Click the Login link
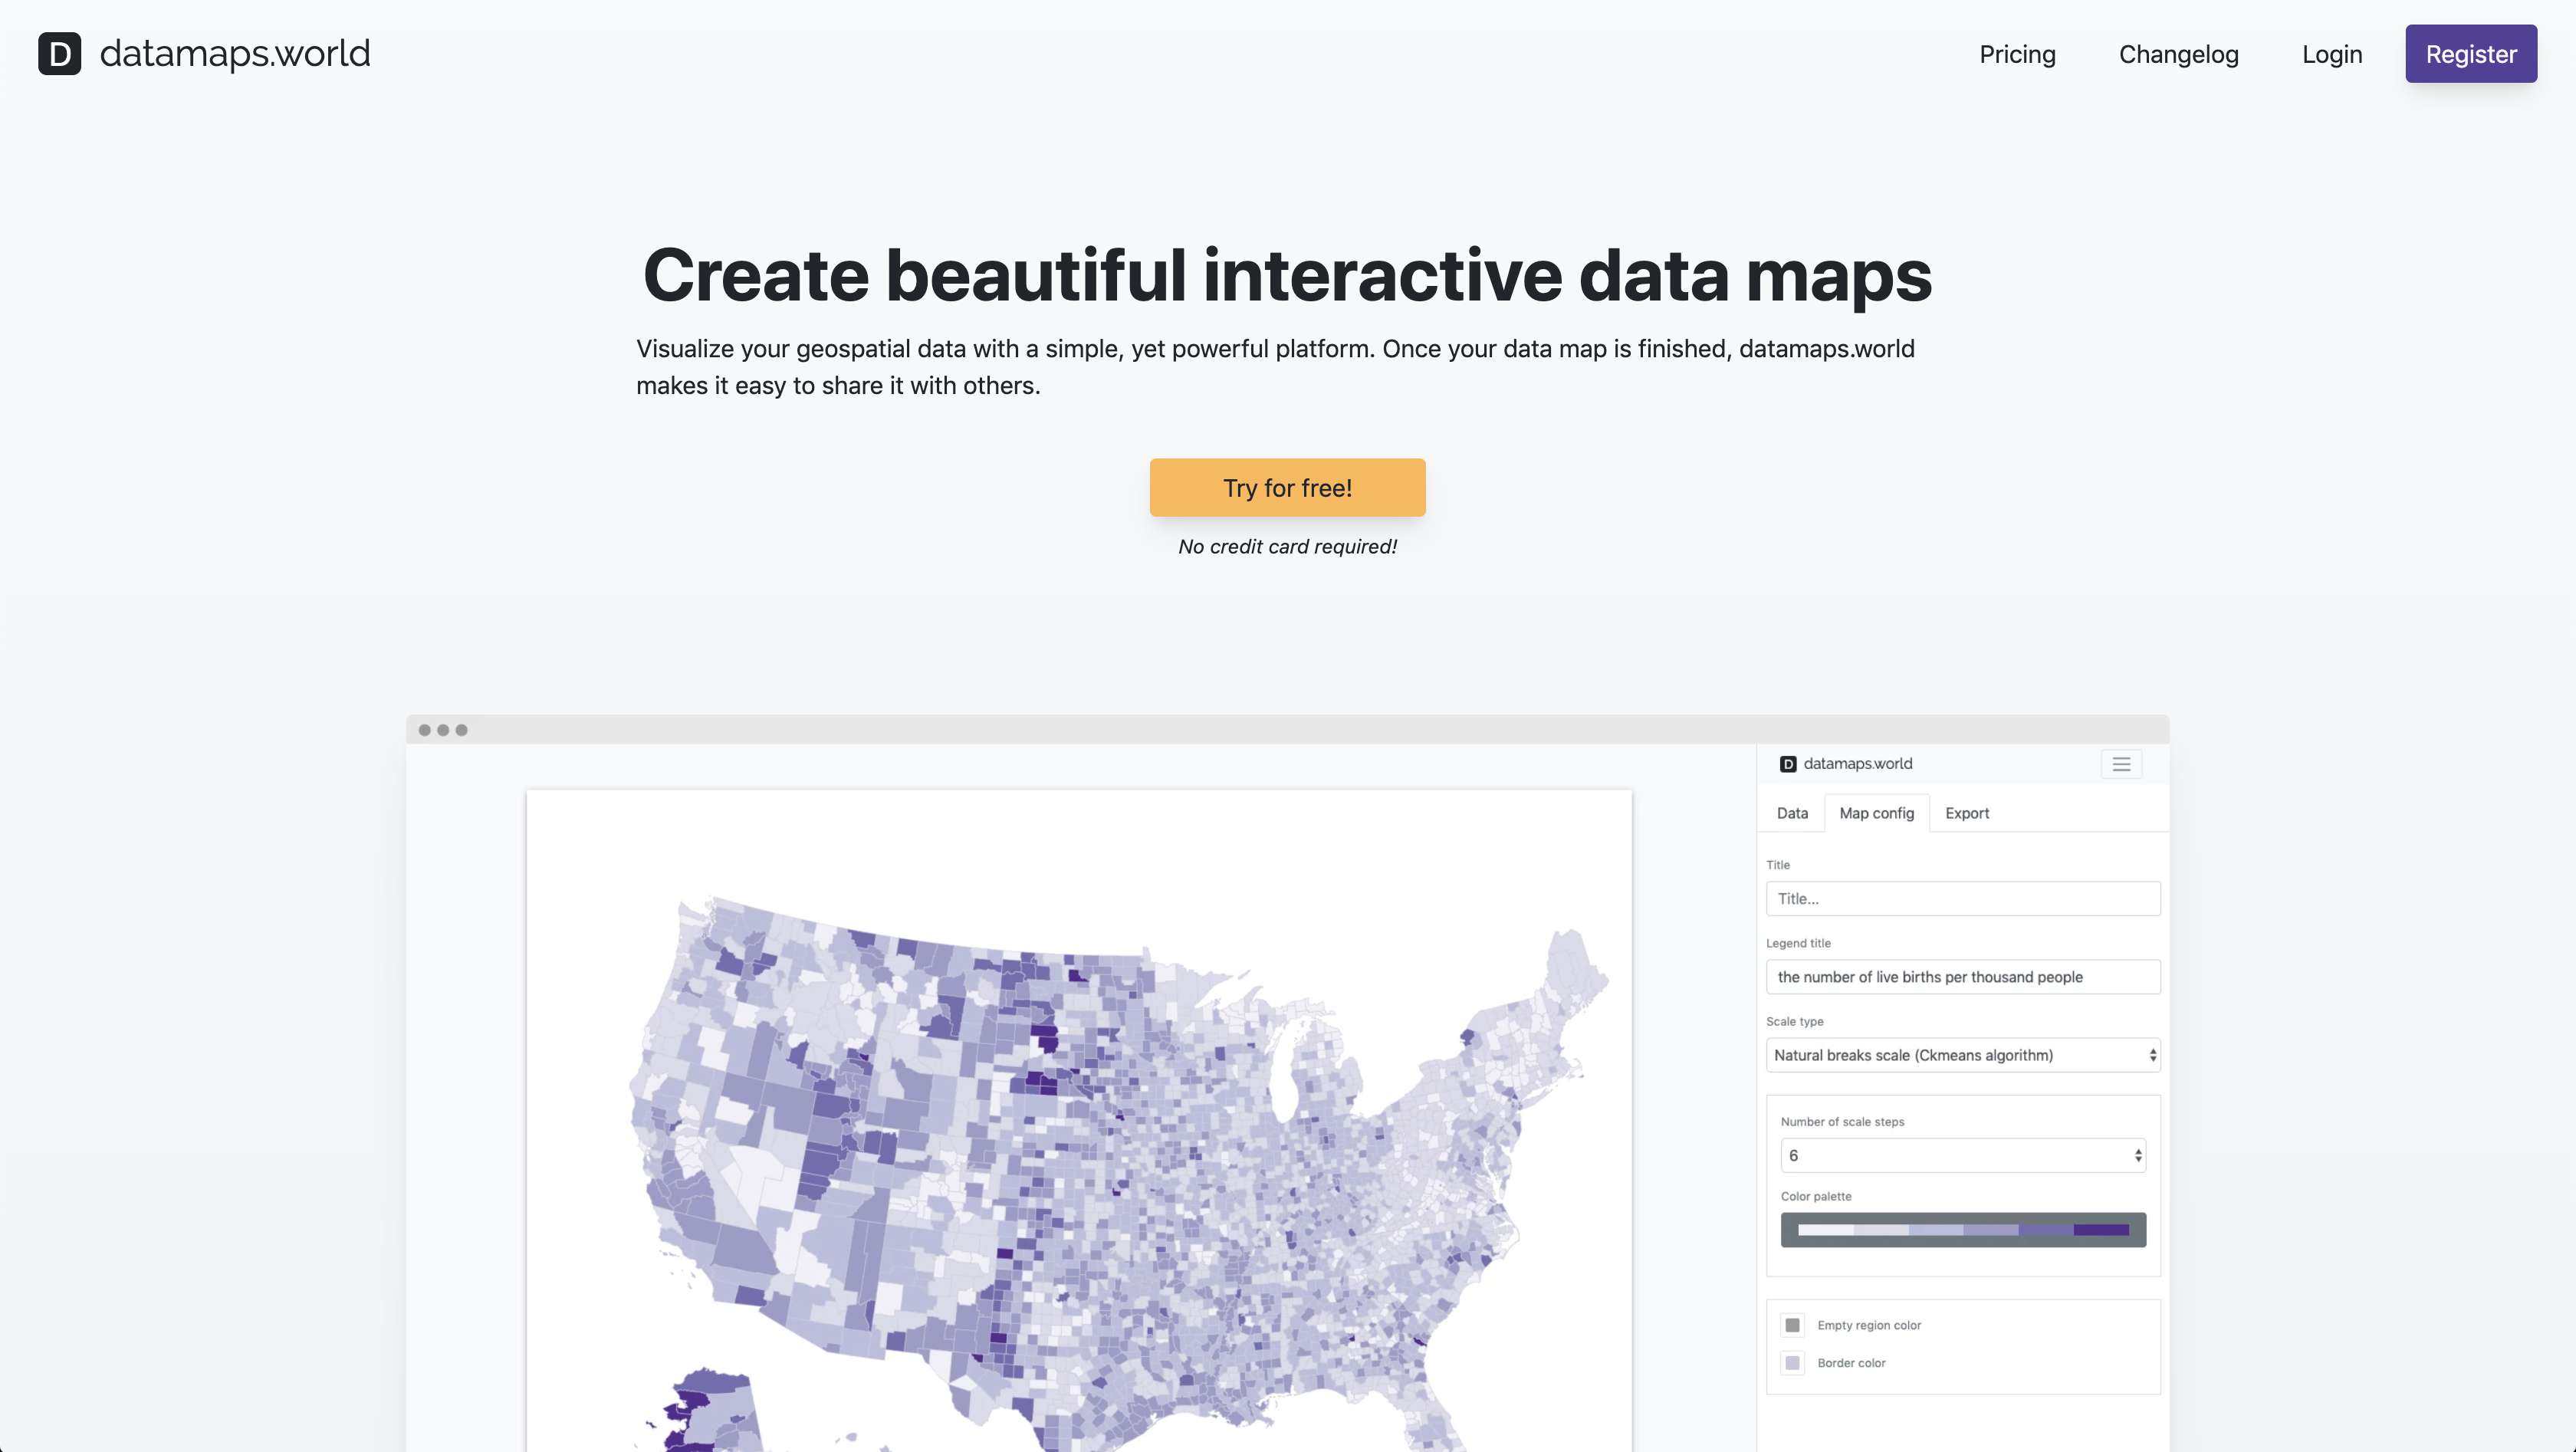Screen dimensions: 2576x1452 point(2331,54)
